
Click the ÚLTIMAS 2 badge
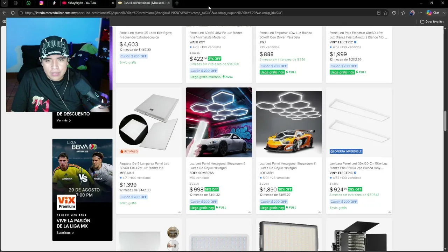click(129, 152)
